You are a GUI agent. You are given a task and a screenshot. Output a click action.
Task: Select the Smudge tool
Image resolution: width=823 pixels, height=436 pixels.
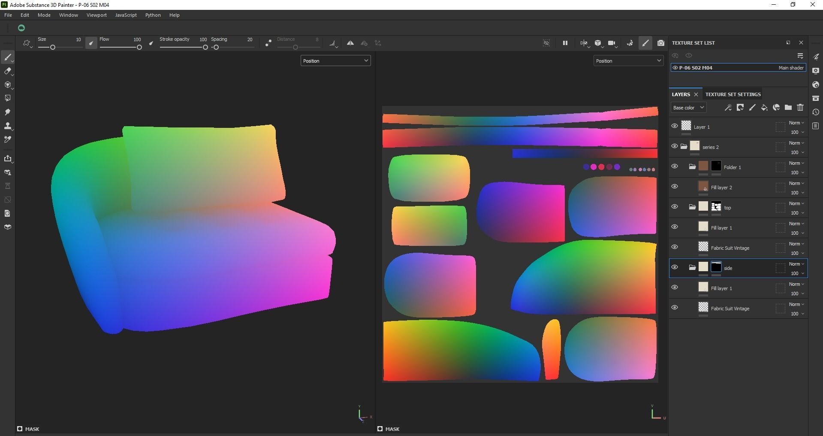pos(8,112)
